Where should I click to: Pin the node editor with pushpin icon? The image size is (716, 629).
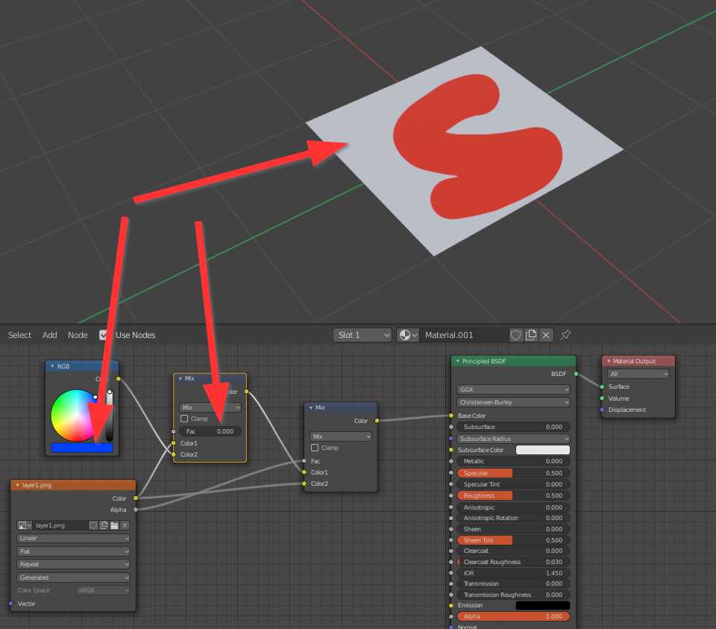[x=565, y=335]
